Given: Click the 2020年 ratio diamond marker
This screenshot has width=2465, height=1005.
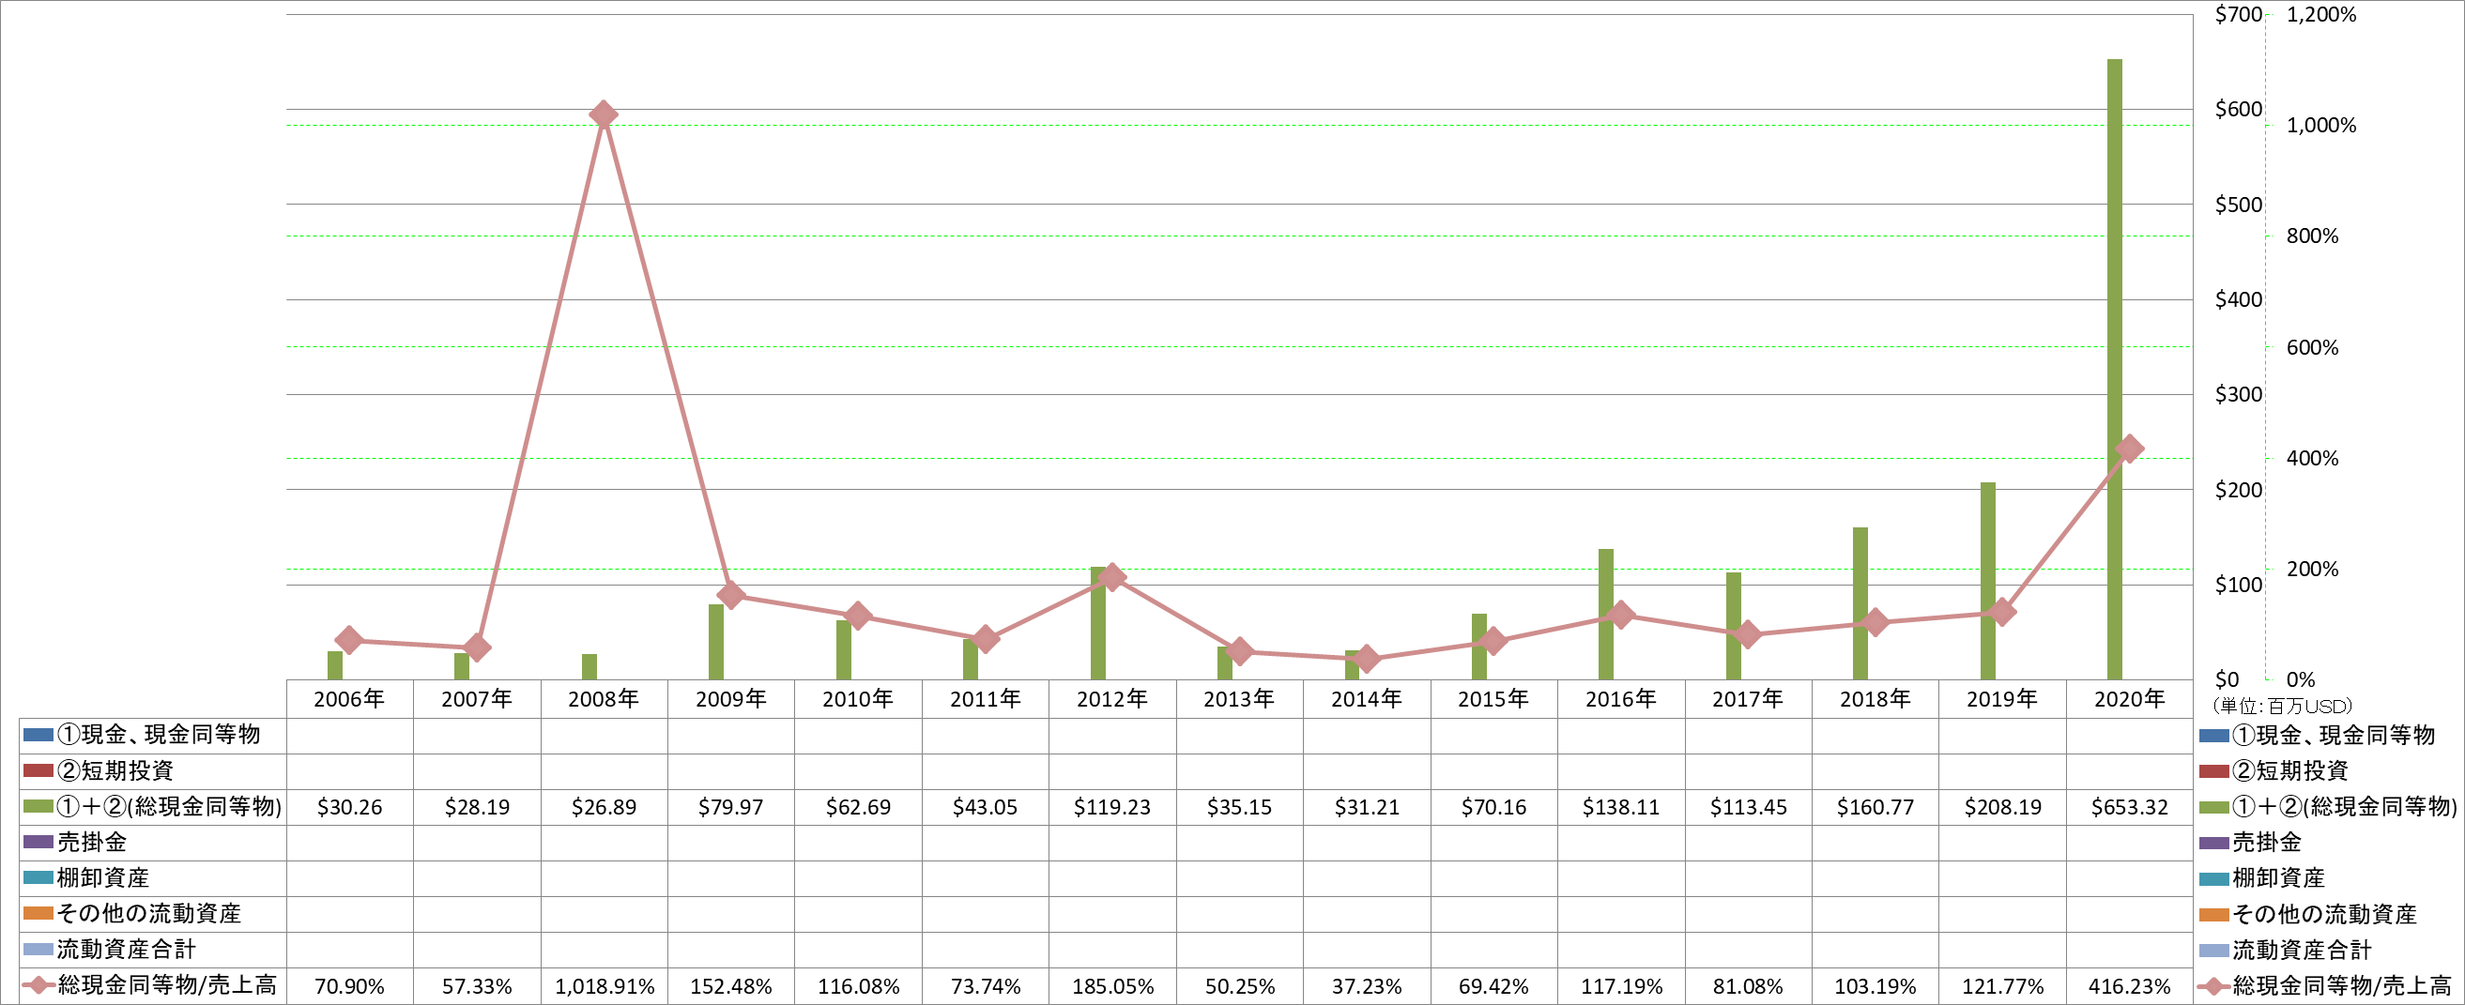Looking at the screenshot, I should pyautogui.click(x=2129, y=449).
